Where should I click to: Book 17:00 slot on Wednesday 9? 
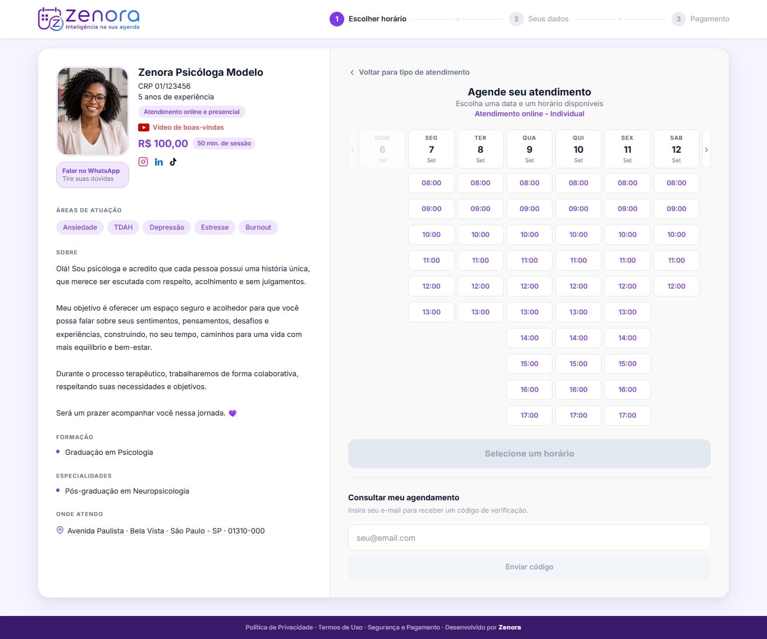click(x=529, y=416)
